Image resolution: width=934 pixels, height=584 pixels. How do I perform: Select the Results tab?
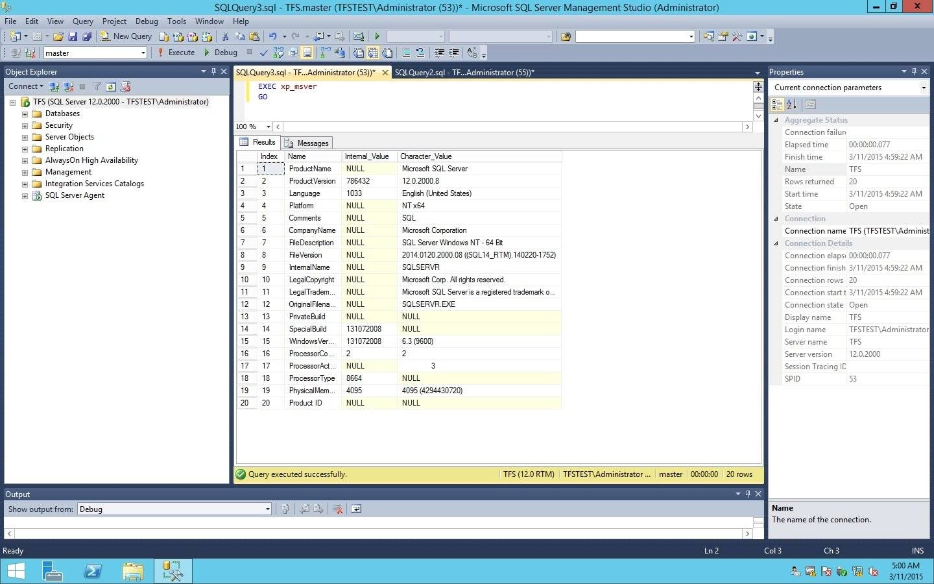[x=257, y=142]
